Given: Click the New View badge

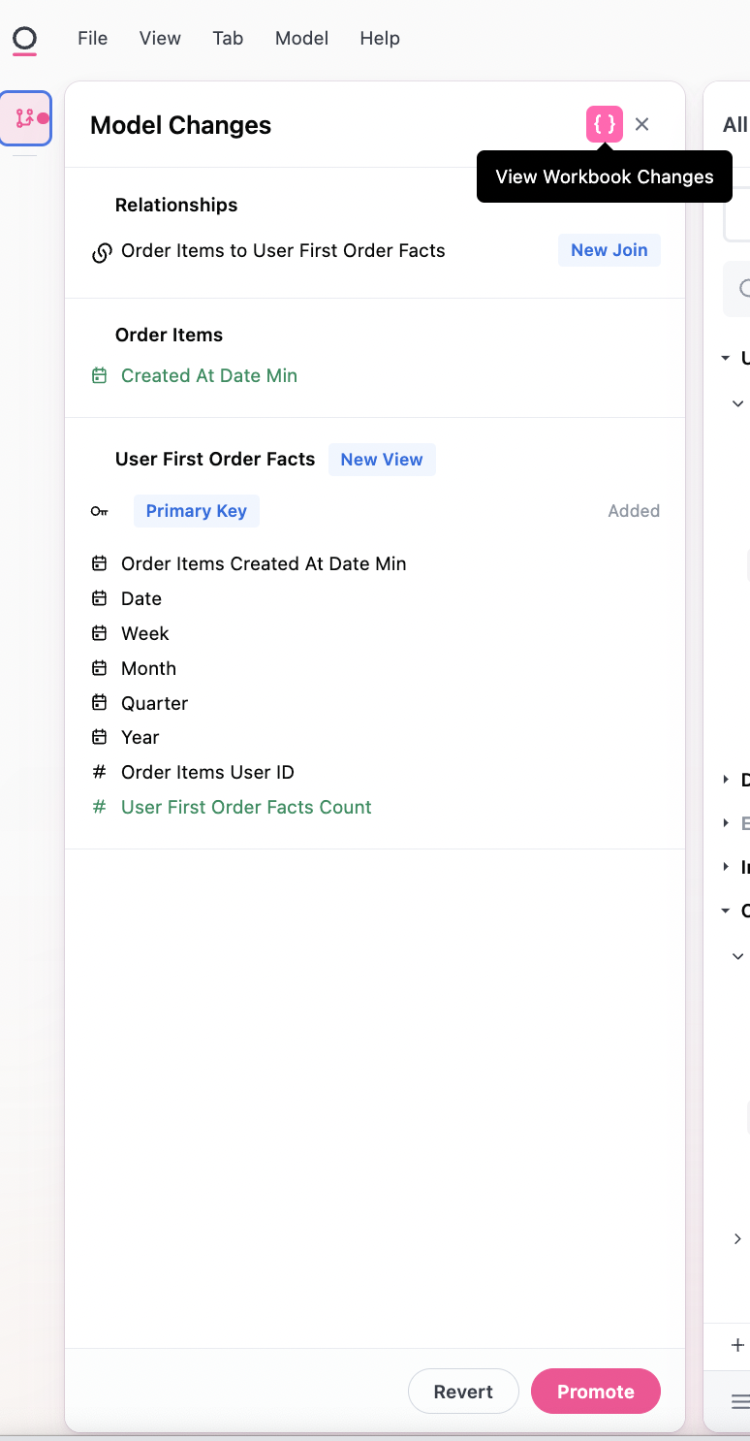Looking at the screenshot, I should tap(381, 460).
